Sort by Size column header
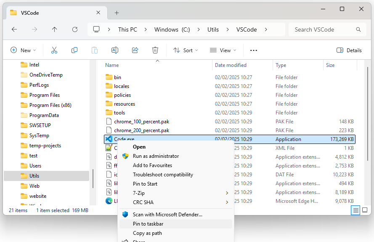Image resolution: width=374 pixels, height=242 pixels. coord(340,65)
